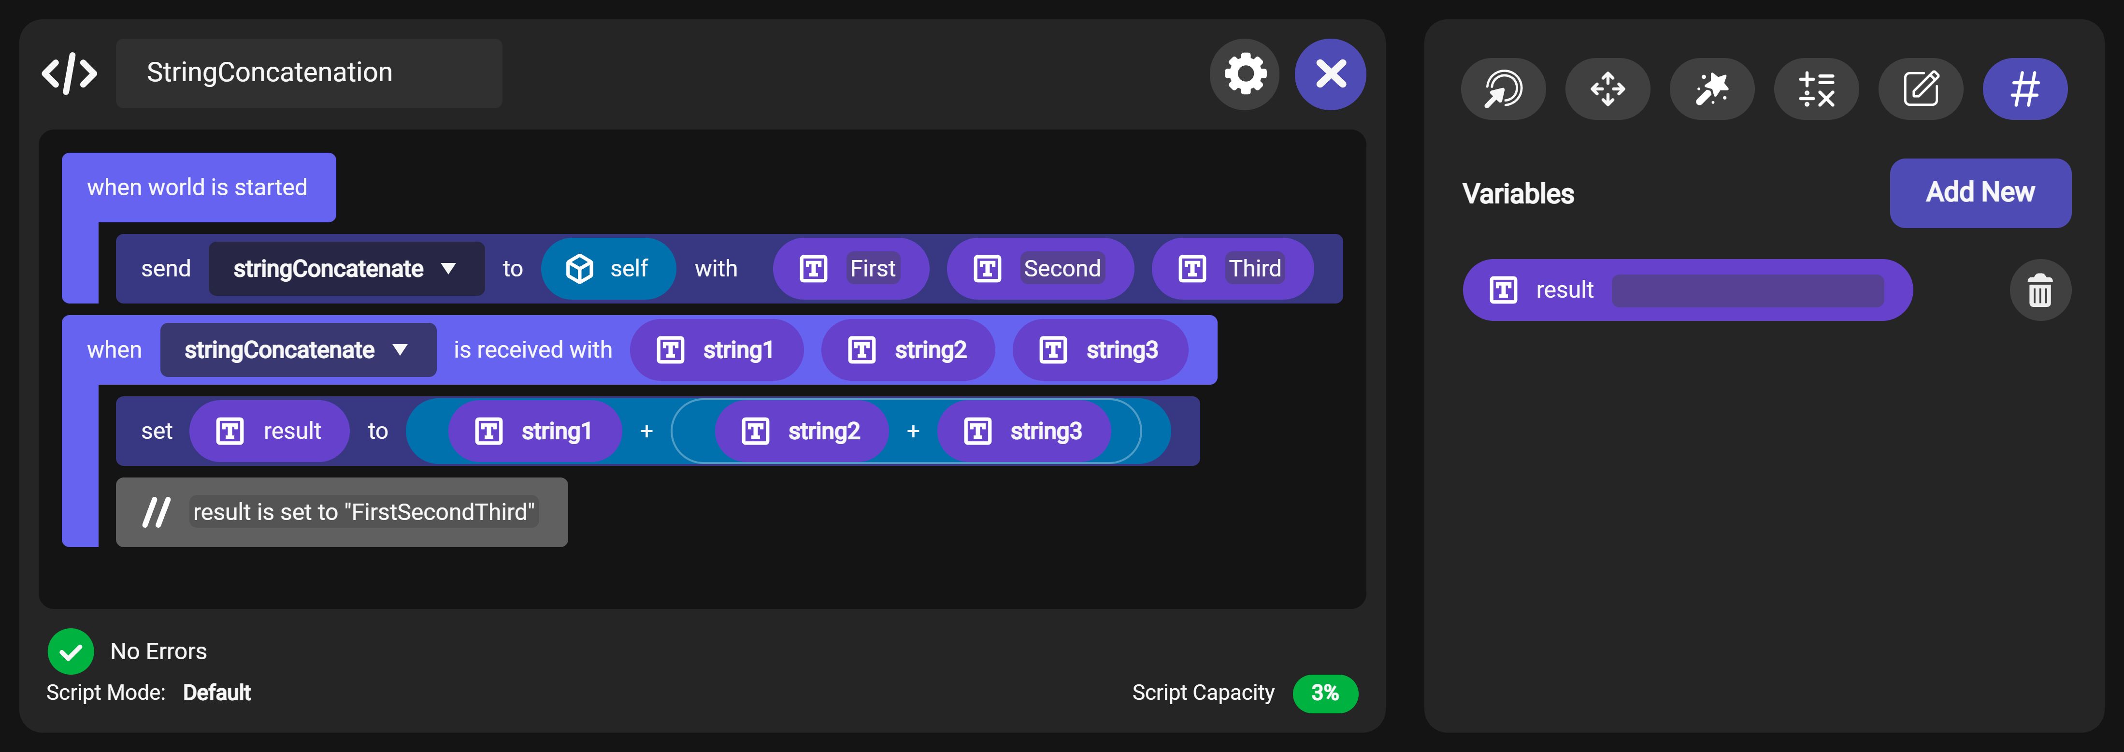Image resolution: width=2124 pixels, height=752 pixels.
Task: Click the 'when world is started' block
Action: click(198, 188)
